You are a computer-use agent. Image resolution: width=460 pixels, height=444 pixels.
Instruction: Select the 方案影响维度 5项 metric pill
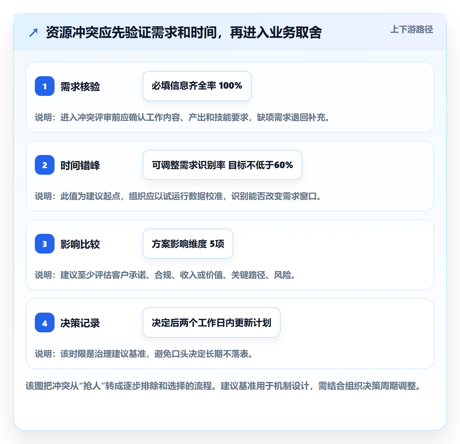click(188, 244)
